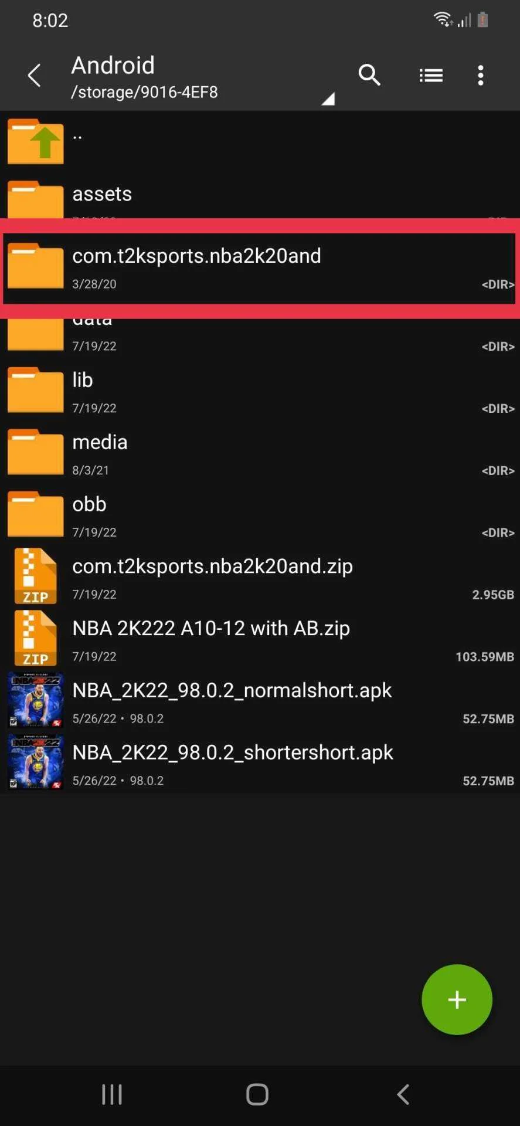Tap the com.t2ksports.nba2k20and folder icon

(35, 266)
